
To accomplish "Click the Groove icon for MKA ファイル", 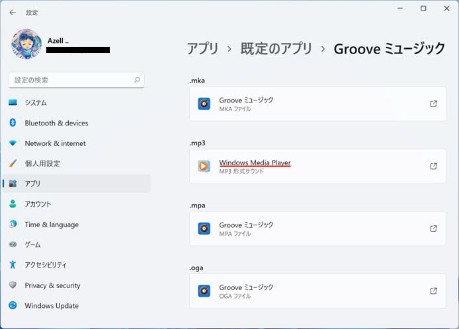I will click(204, 104).
